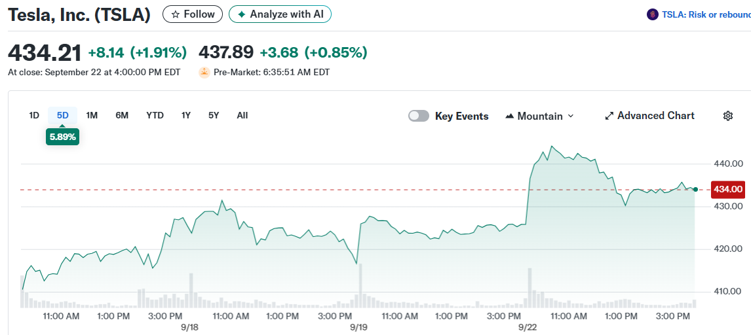This screenshot has height=335, width=751.
Task: Choose the YTD time range
Action: pos(155,115)
